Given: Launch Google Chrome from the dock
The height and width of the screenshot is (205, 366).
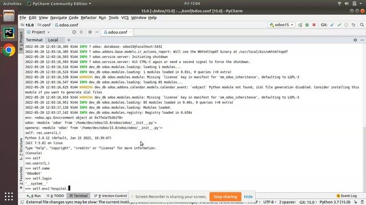Looking at the screenshot, I should (x=9, y=50).
